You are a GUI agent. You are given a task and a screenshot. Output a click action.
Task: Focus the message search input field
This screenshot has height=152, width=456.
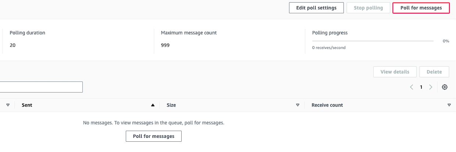[x=41, y=87]
